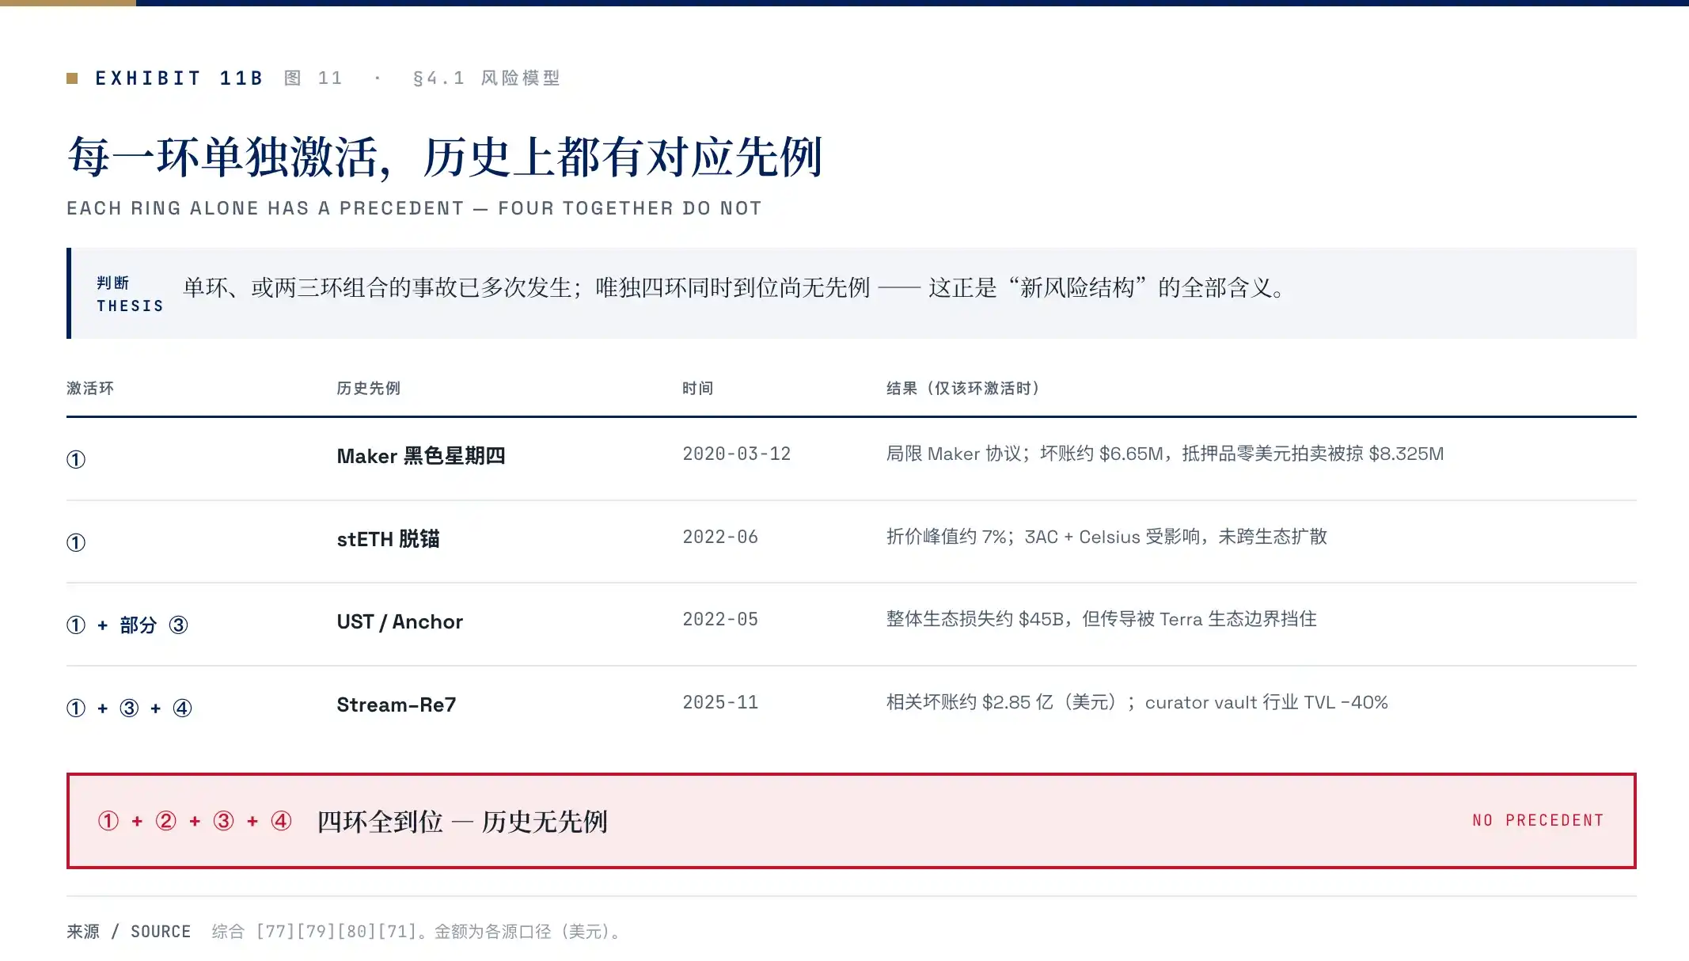Click the "结果（仅该环激活时）" column header
This screenshot has width=1689, height=961.
tap(963, 388)
